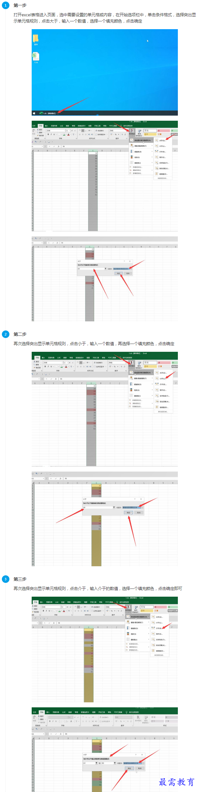Click the Windows Start button in the desktop screenshot
The image size is (197, 792).
point(34,113)
